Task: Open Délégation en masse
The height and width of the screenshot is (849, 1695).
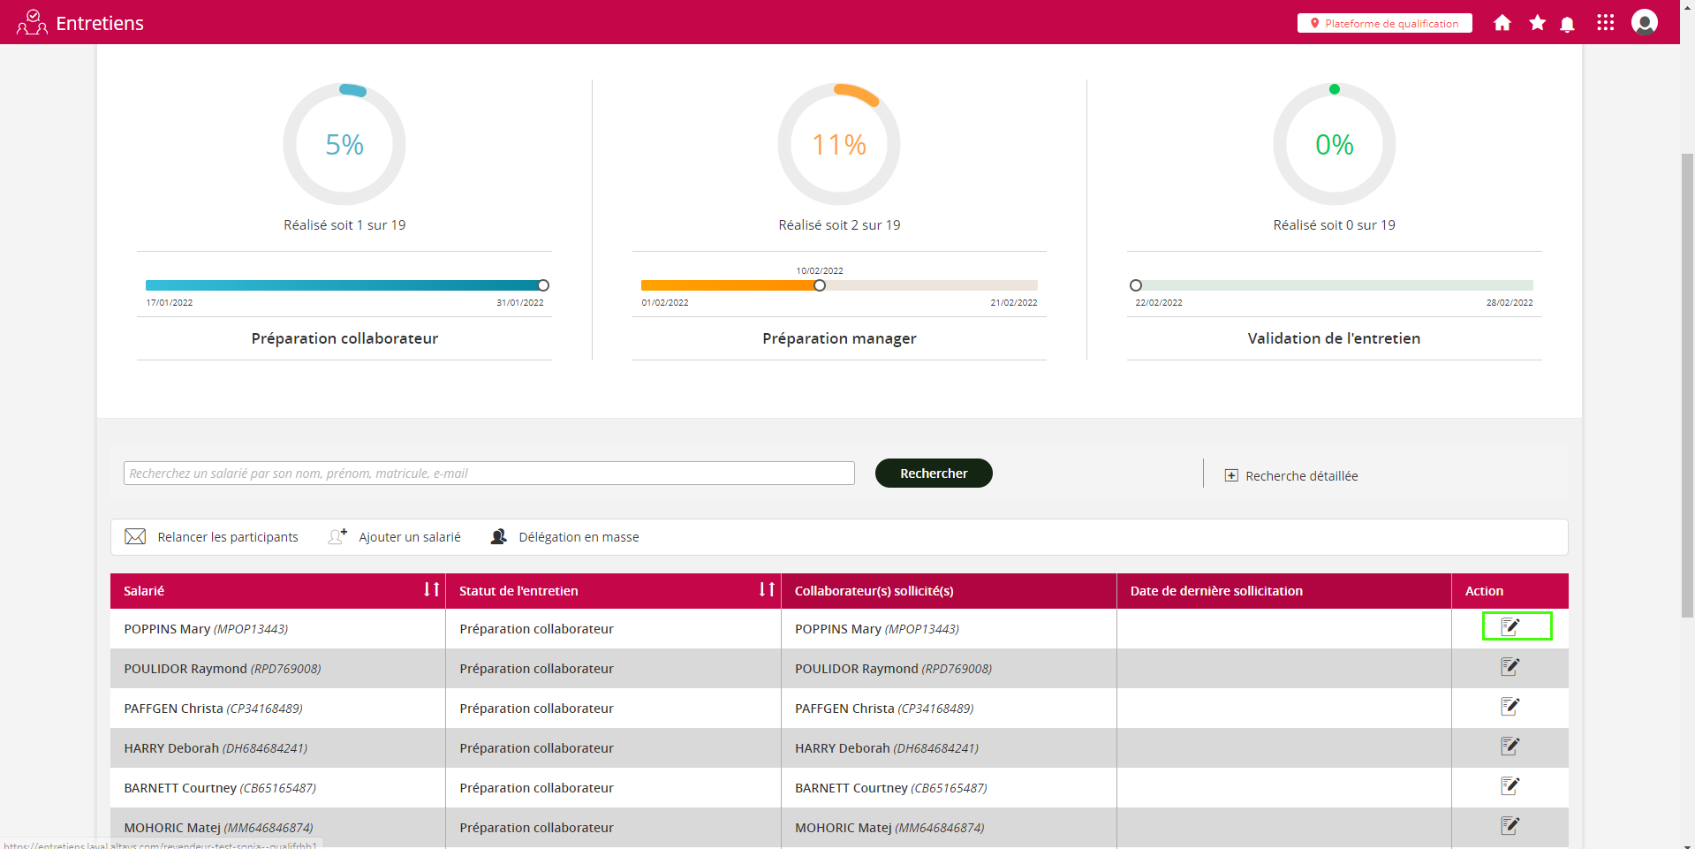Action: [x=565, y=537]
